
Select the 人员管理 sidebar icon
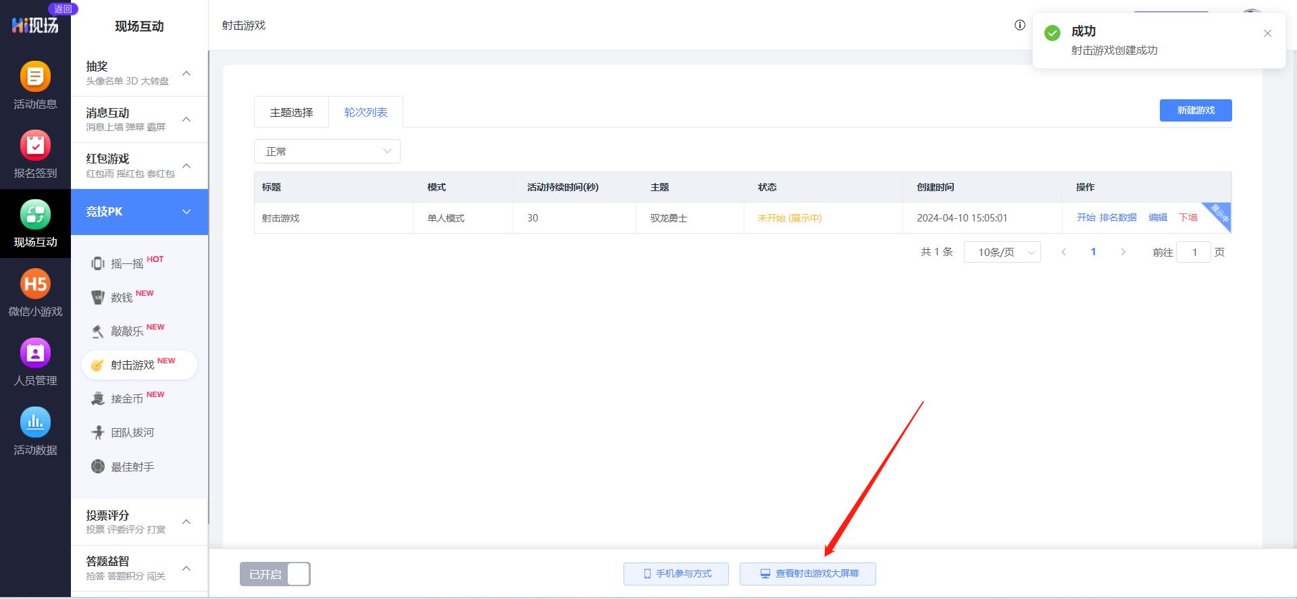[x=35, y=353]
